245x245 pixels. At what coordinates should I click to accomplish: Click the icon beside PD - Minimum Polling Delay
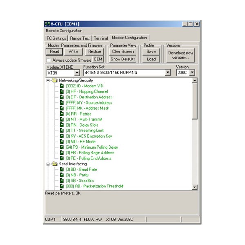[x=62, y=147]
